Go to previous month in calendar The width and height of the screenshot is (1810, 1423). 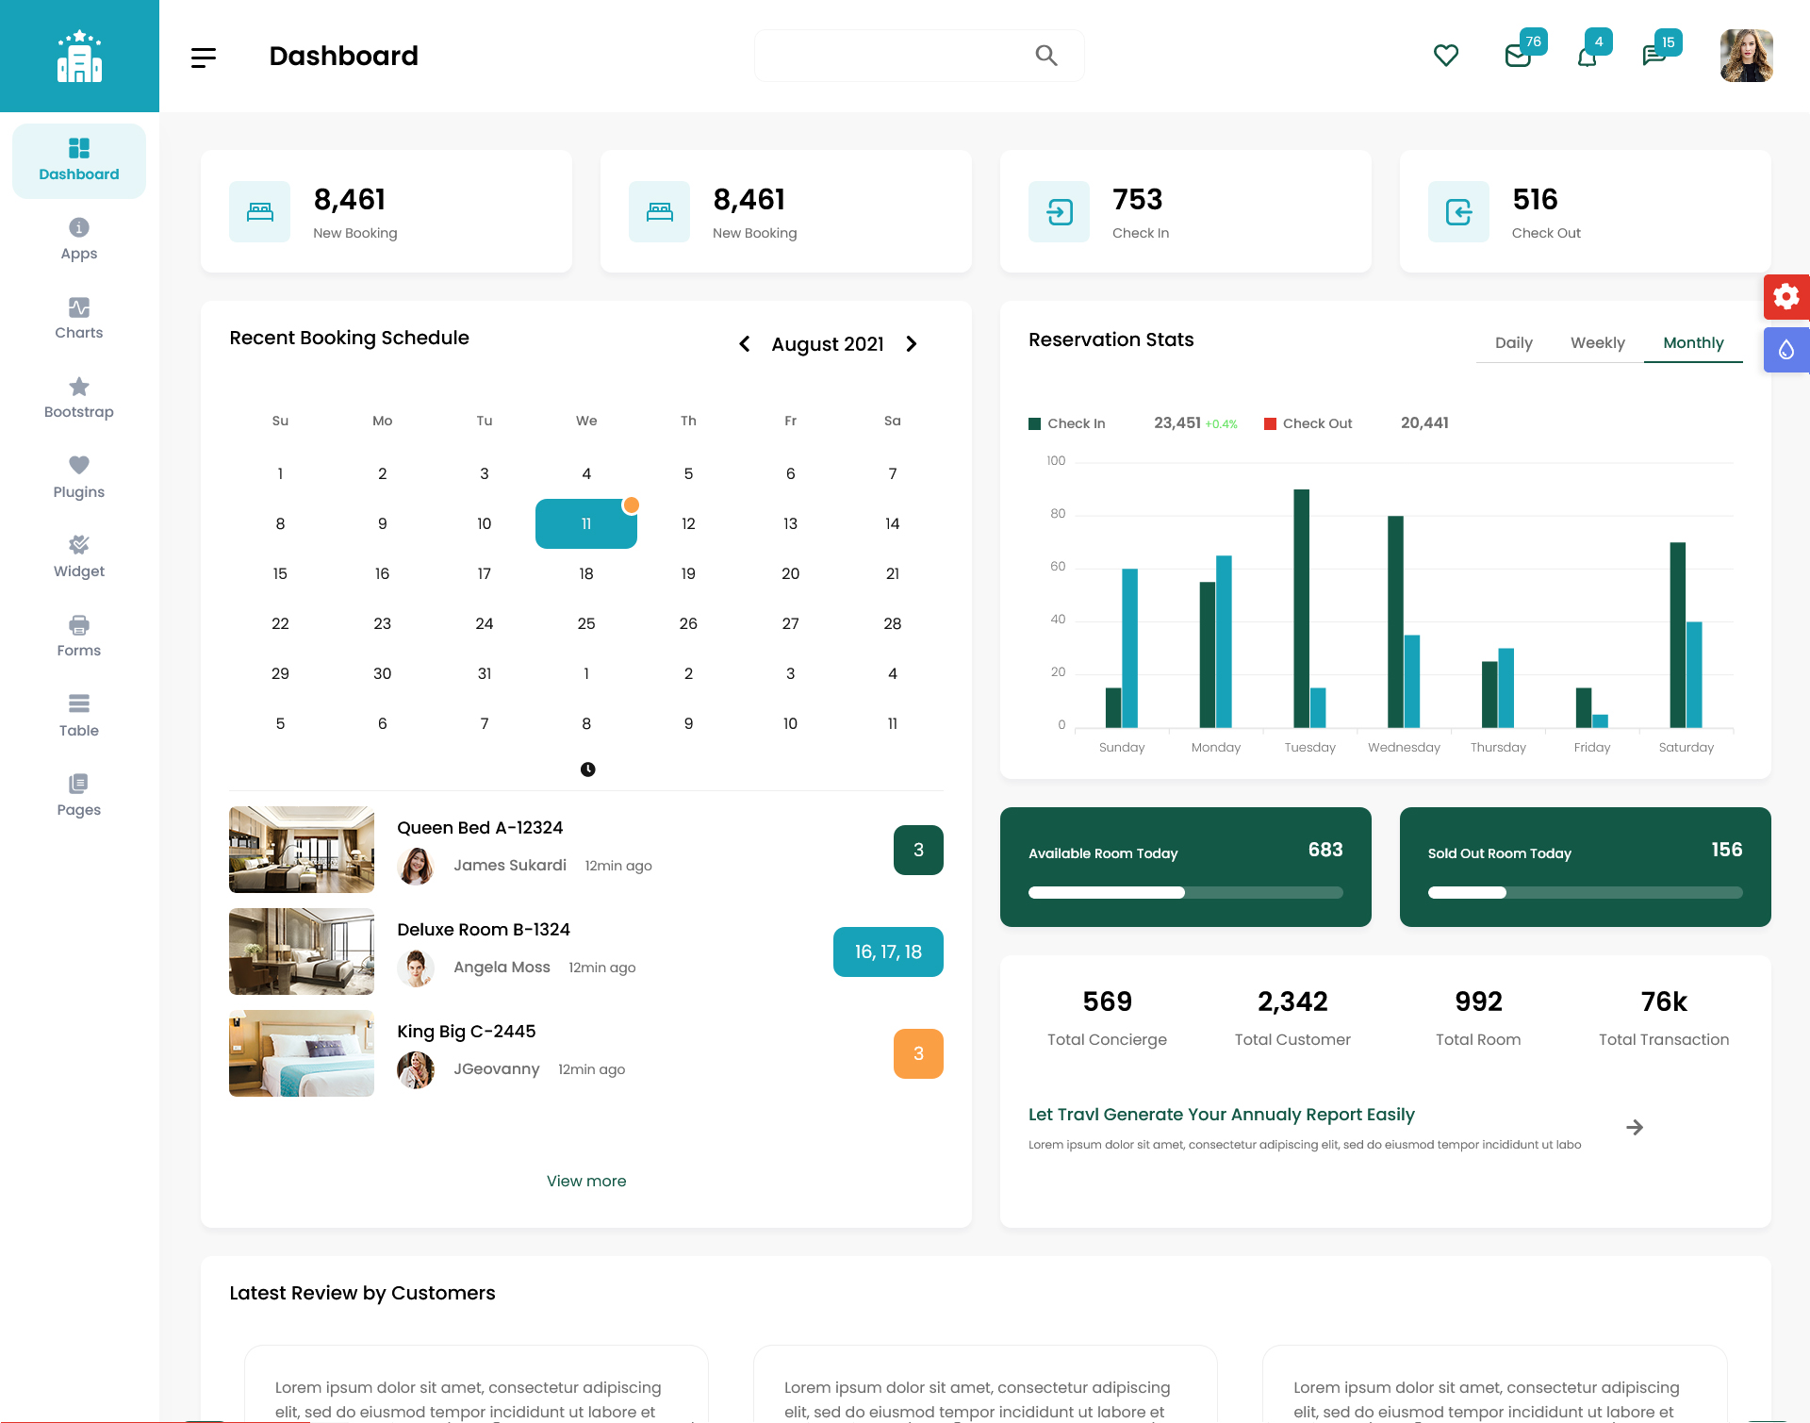pyautogui.click(x=745, y=344)
